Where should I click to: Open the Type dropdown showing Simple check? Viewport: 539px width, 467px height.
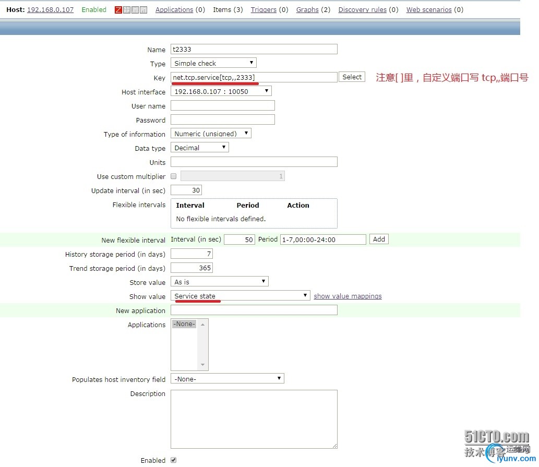[213, 63]
